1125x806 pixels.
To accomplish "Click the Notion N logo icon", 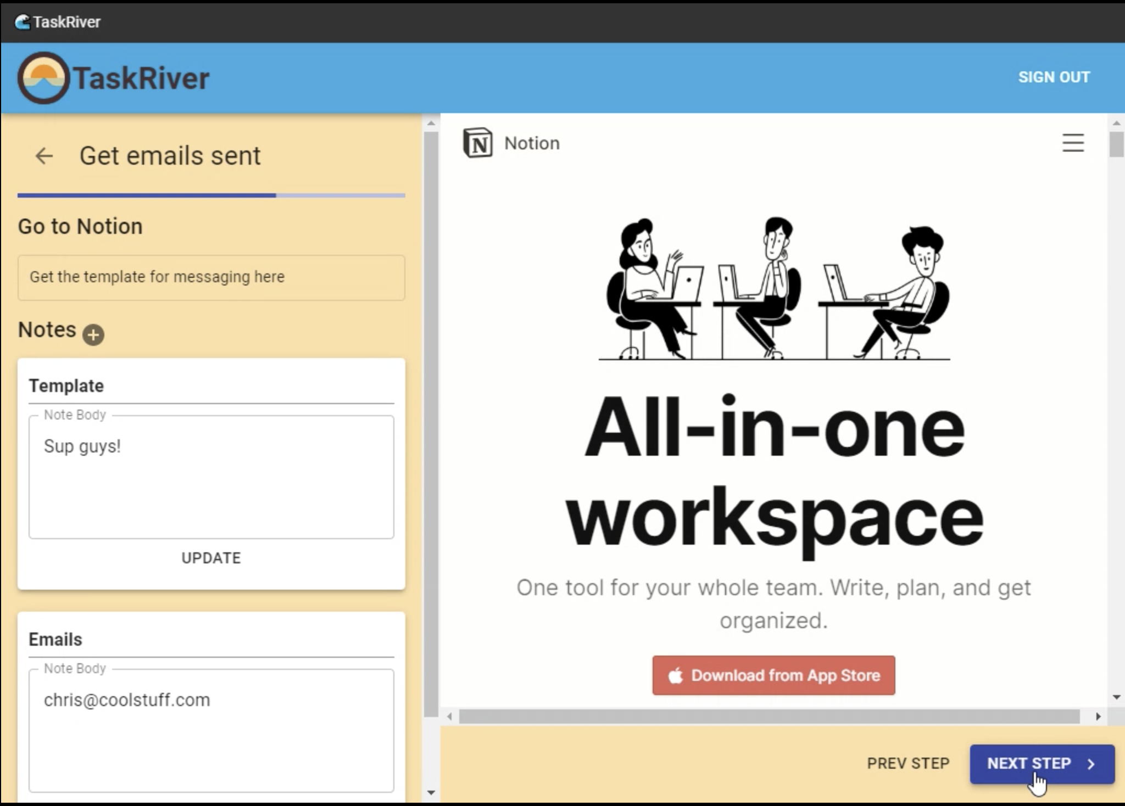I will coord(477,143).
